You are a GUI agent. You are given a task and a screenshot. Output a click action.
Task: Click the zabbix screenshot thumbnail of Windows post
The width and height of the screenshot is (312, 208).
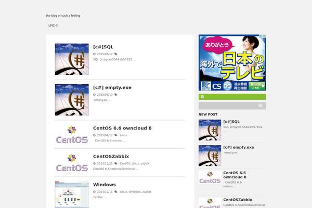point(72,194)
